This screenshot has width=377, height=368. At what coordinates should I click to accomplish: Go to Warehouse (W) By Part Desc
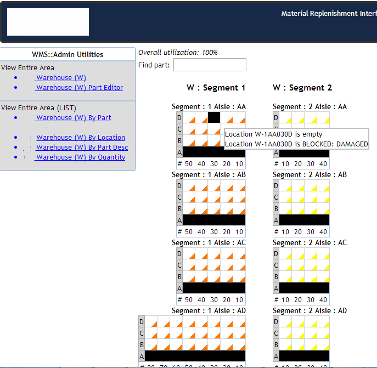[82, 148]
